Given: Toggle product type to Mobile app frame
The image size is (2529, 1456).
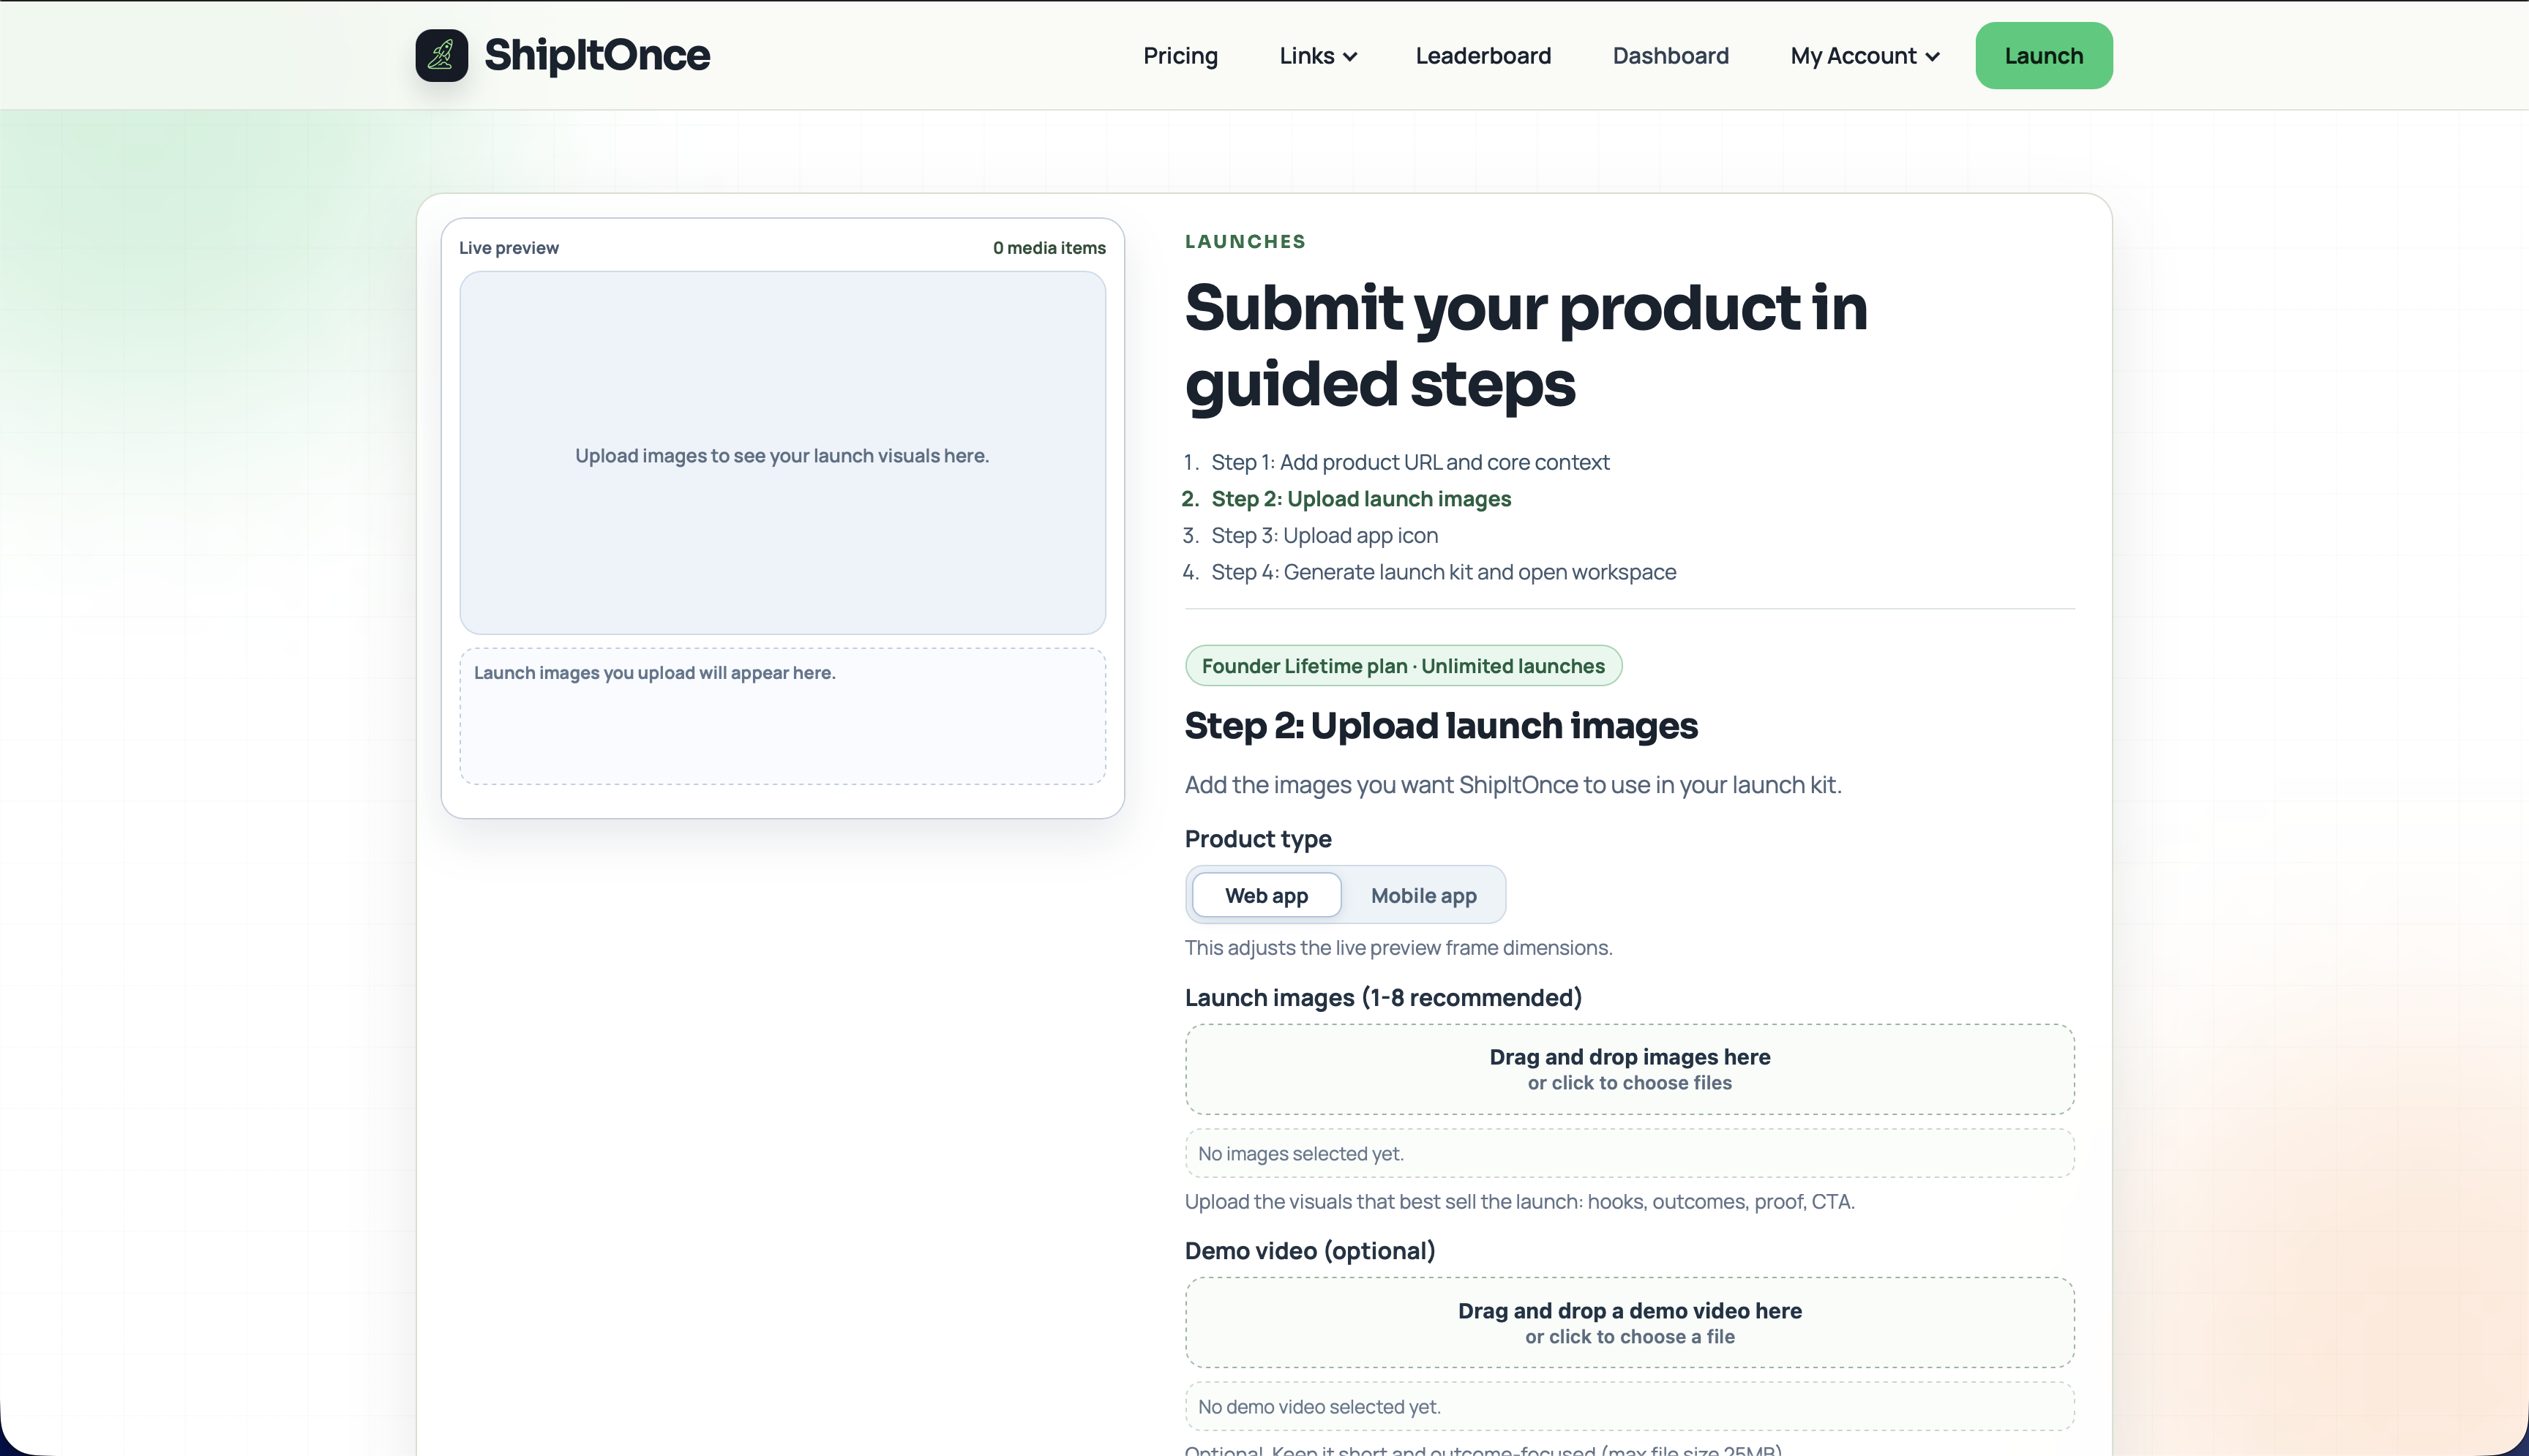Looking at the screenshot, I should coord(1423,895).
